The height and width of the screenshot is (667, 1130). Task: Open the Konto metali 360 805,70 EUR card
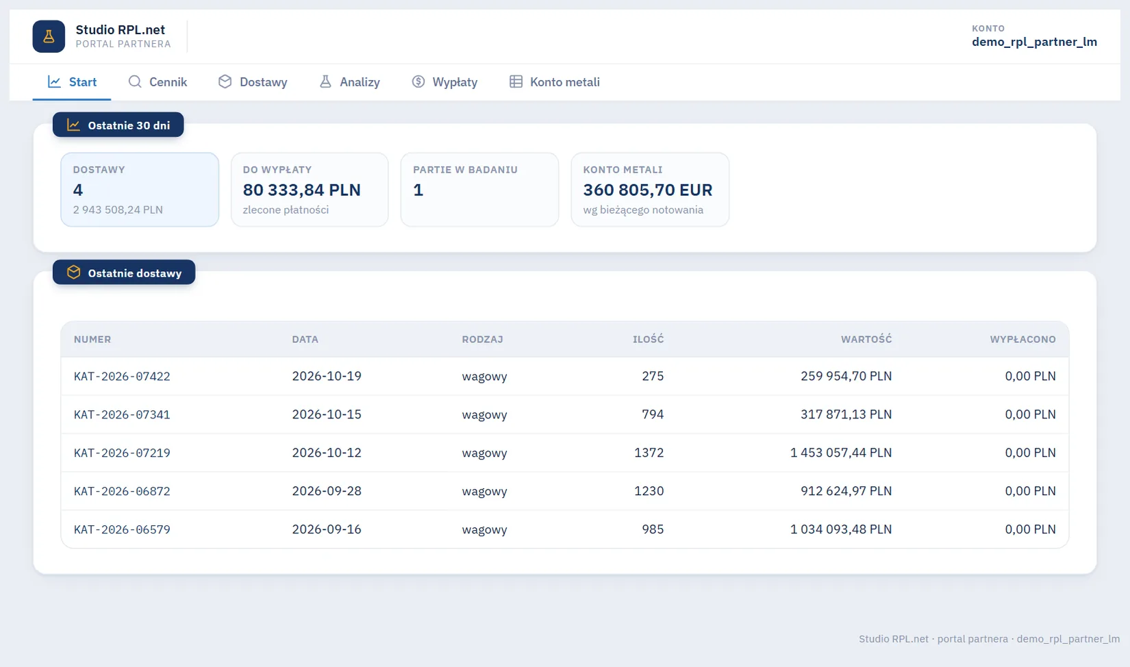coord(650,190)
